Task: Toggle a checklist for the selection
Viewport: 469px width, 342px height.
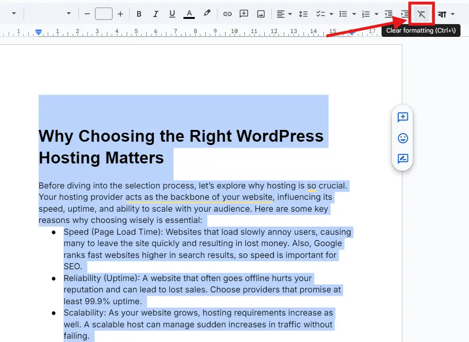Action: (321, 14)
